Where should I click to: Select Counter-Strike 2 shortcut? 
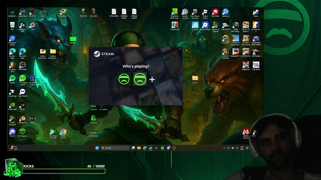pos(256,27)
